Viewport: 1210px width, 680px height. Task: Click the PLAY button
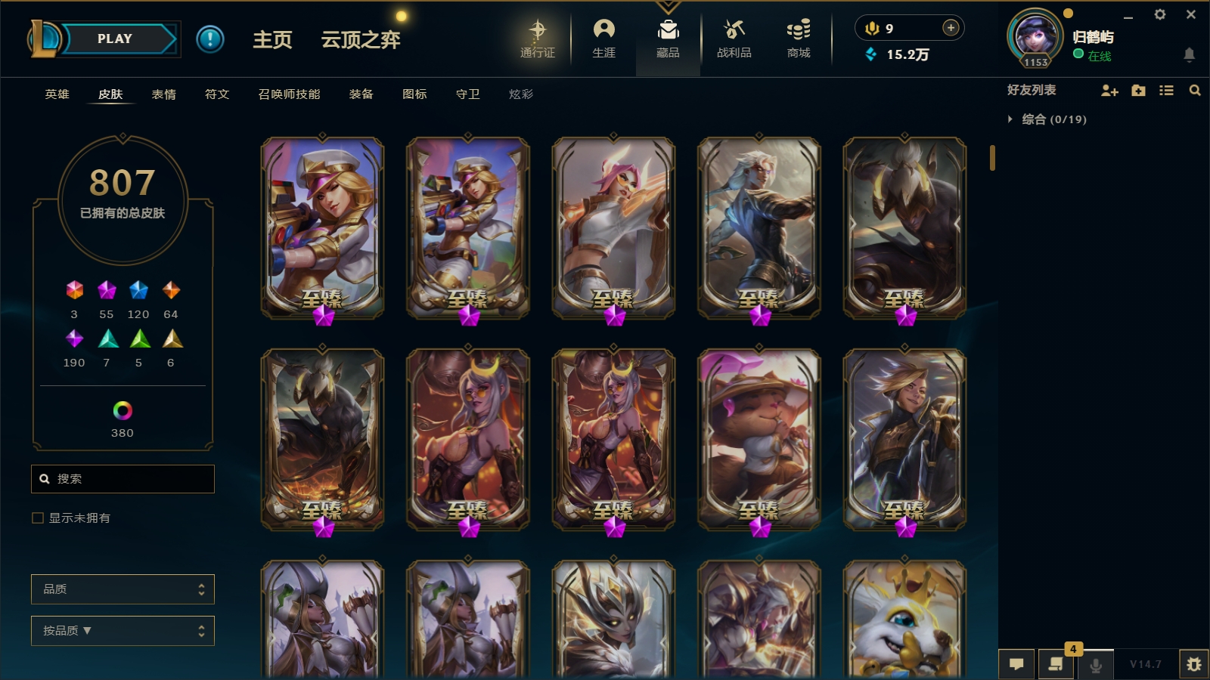115,39
